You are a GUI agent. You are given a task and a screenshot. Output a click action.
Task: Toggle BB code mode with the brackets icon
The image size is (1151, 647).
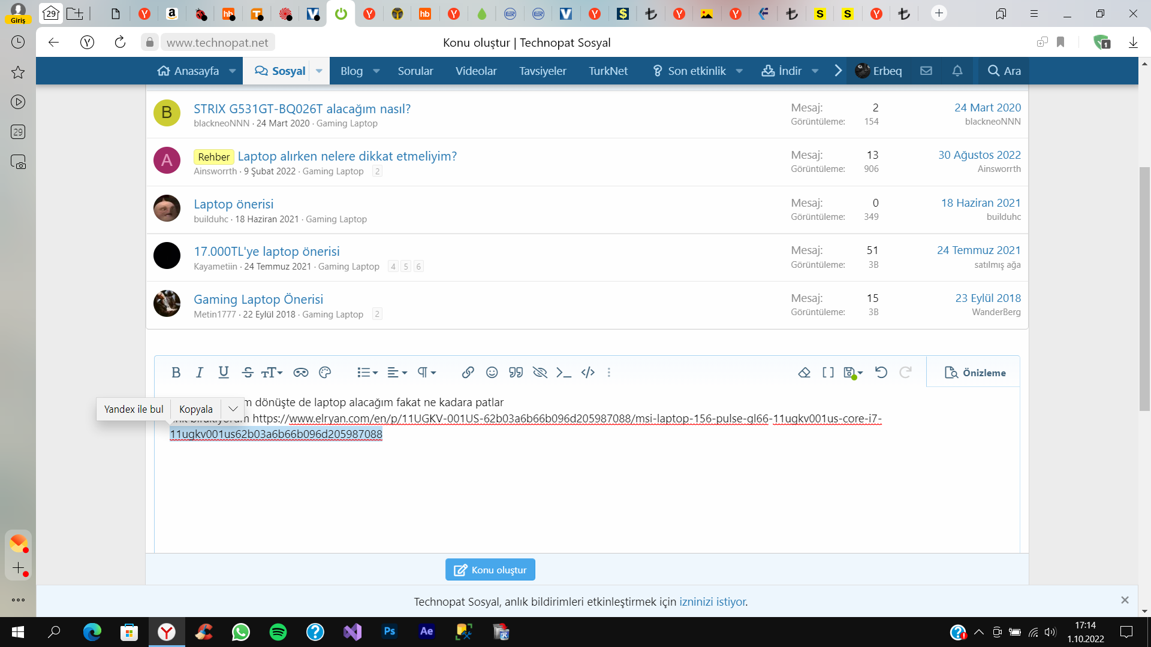[x=828, y=373]
